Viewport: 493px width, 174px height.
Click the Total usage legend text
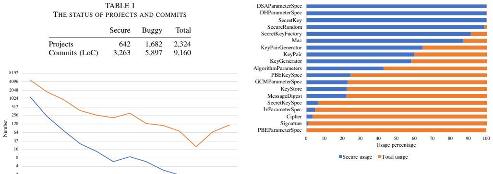395,157
